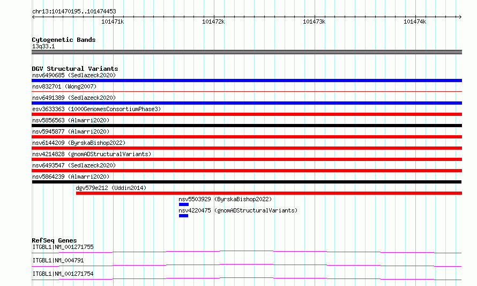This screenshot has width=477, height=286.
Task: Click the thin red nsv832701 feature line
Action: 247,91
